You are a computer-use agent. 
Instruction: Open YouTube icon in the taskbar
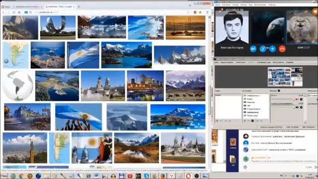130,176
